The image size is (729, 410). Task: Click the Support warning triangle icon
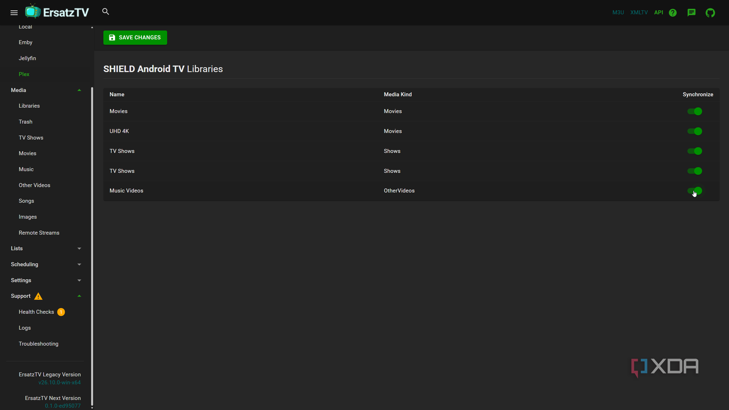tap(38, 296)
